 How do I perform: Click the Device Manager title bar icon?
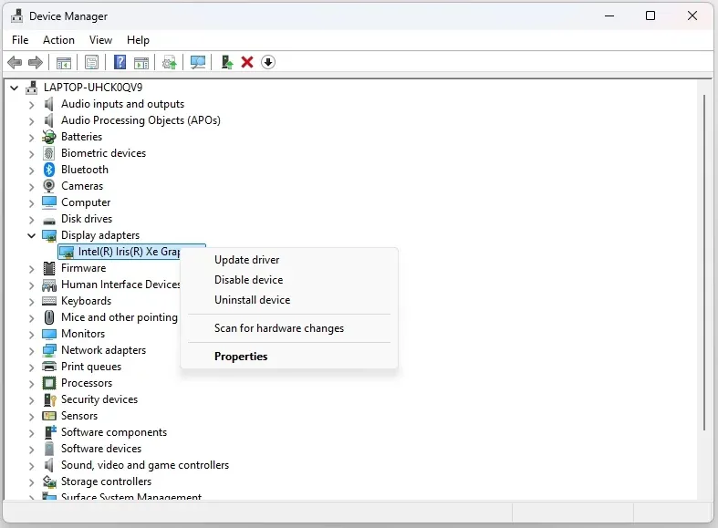pyautogui.click(x=17, y=16)
